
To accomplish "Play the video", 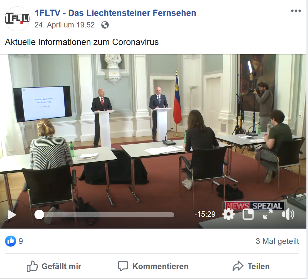I will pyautogui.click(x=11, y=215).
